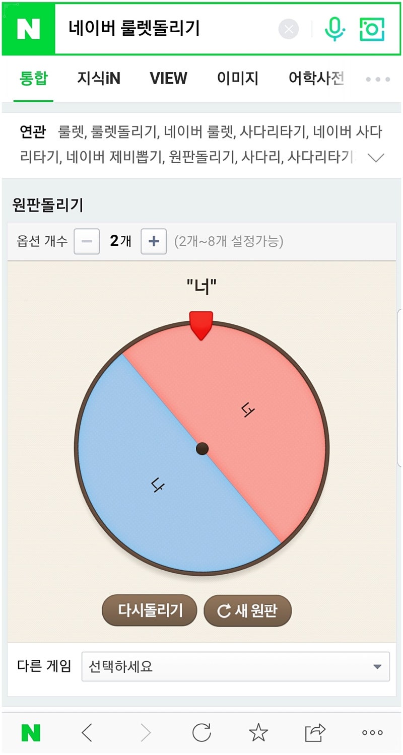Open the camera lens search icon
The width and height of the screenshot is (403, 755).
click(372, 29)
